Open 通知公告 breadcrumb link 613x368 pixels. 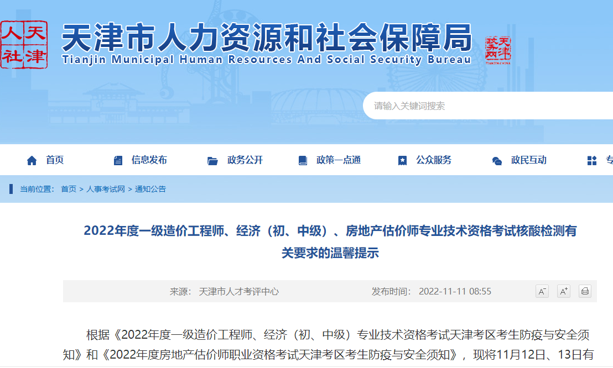tap(150, 189)
